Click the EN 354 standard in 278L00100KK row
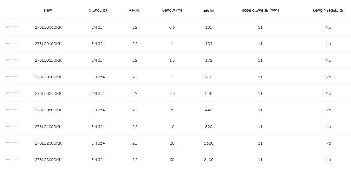Screen dimensions: 351x169 pyautogui.click(x=98, y=44)
